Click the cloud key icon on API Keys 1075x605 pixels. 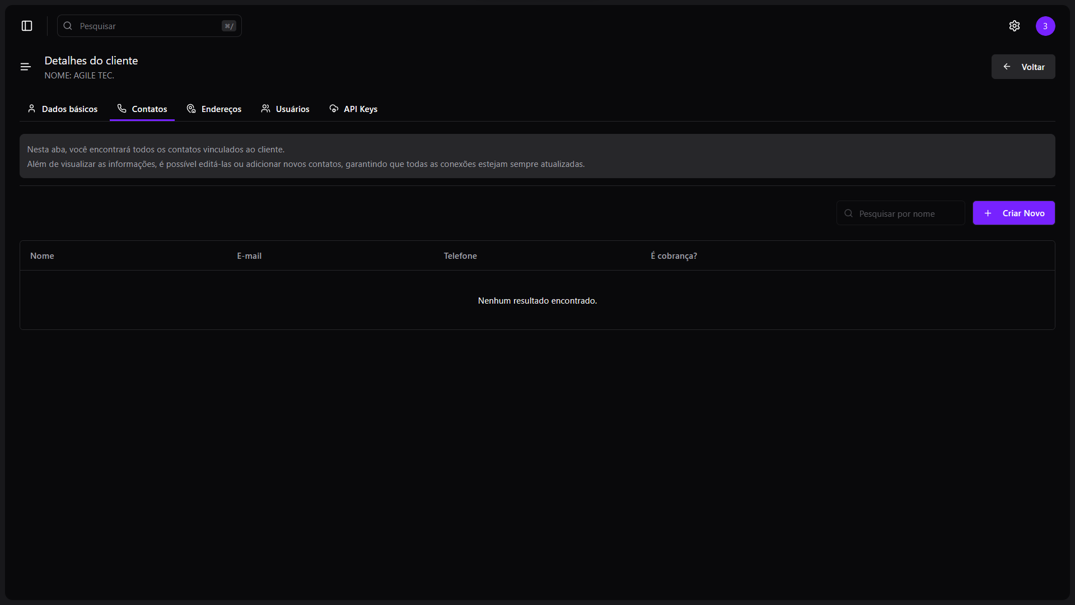334,109
